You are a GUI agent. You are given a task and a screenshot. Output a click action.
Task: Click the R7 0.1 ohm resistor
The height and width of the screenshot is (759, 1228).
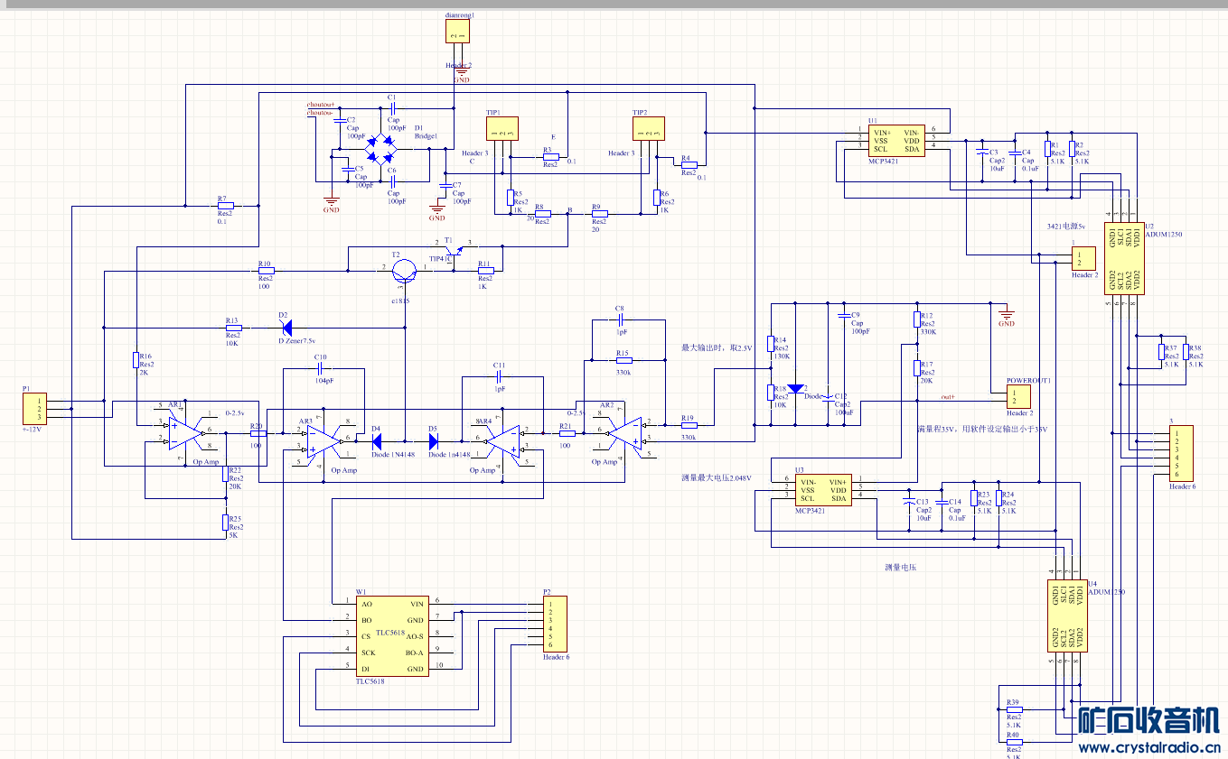coord(225,205)
